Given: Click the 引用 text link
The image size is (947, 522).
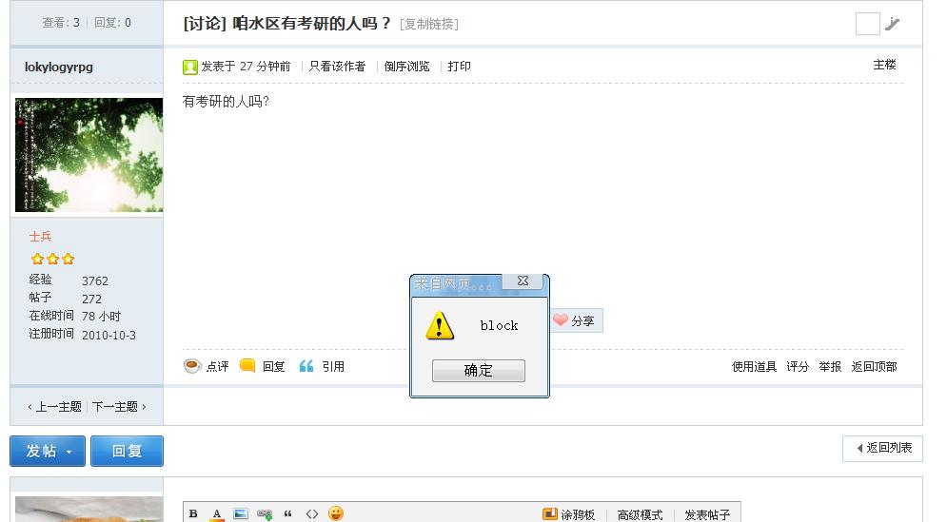Looking at the screenshot, I should click(333, 367).
